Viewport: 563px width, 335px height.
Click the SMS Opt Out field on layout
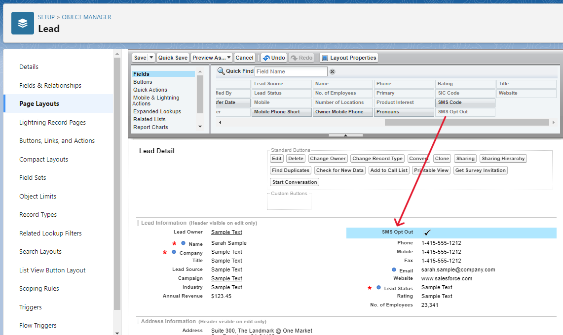click(x=451, y=233)
